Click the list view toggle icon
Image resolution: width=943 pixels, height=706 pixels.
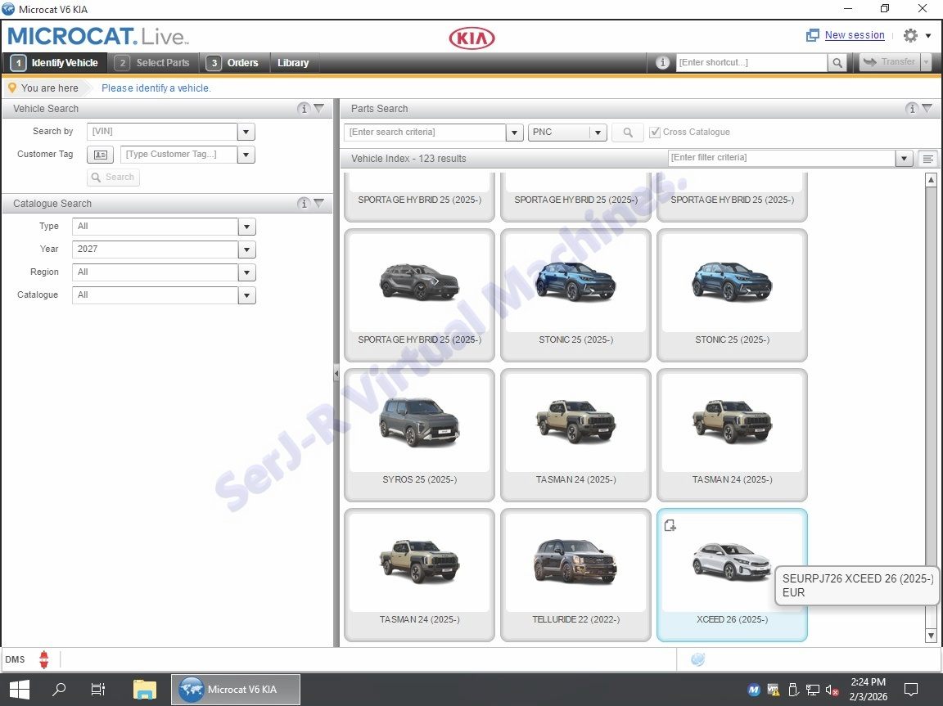(x=927, y=159)
